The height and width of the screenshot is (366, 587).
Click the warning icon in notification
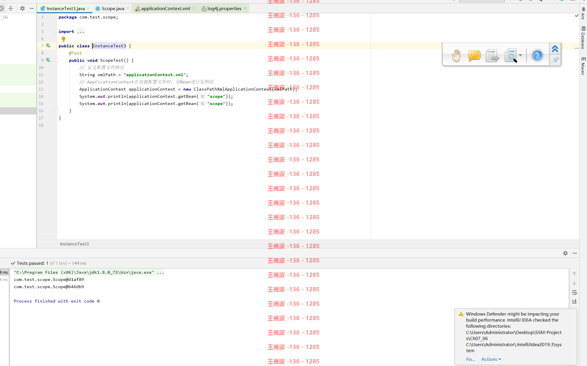(461, 314)
